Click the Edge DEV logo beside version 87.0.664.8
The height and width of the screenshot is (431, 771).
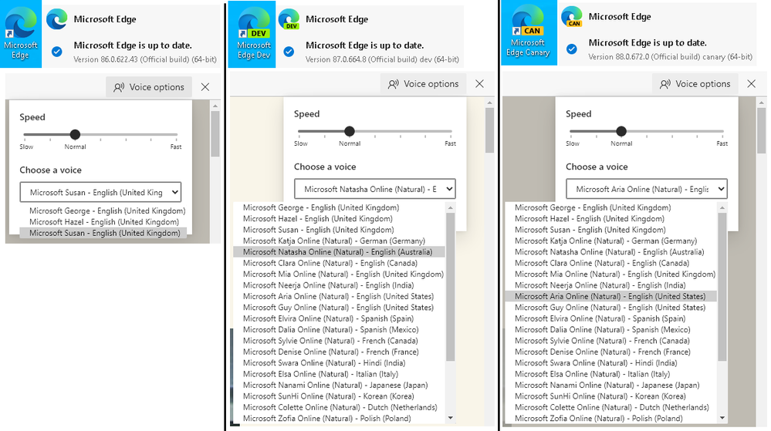tap(289, 19)
